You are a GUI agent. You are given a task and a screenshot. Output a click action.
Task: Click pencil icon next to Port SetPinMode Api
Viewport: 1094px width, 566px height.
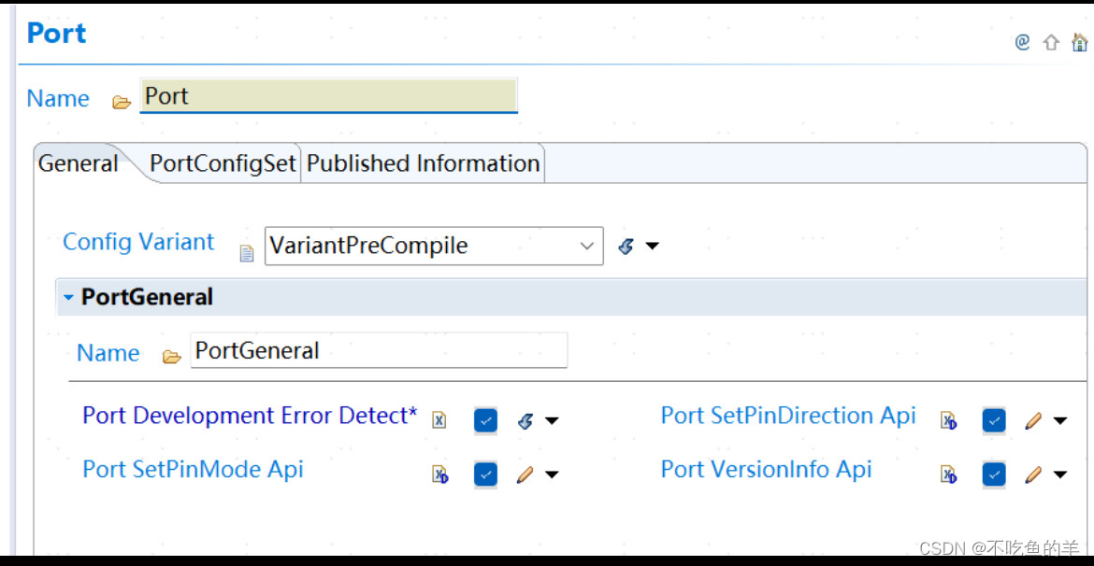pyautogui.click(x=525, y=474)
